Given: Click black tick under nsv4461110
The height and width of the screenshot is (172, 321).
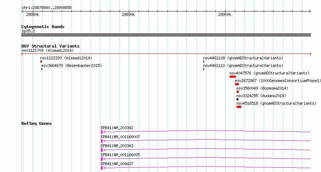Looking at the screenshot, I should point(204,69).
